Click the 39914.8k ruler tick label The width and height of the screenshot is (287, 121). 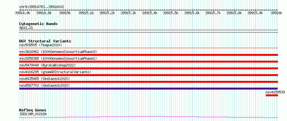tap(23, 13)
